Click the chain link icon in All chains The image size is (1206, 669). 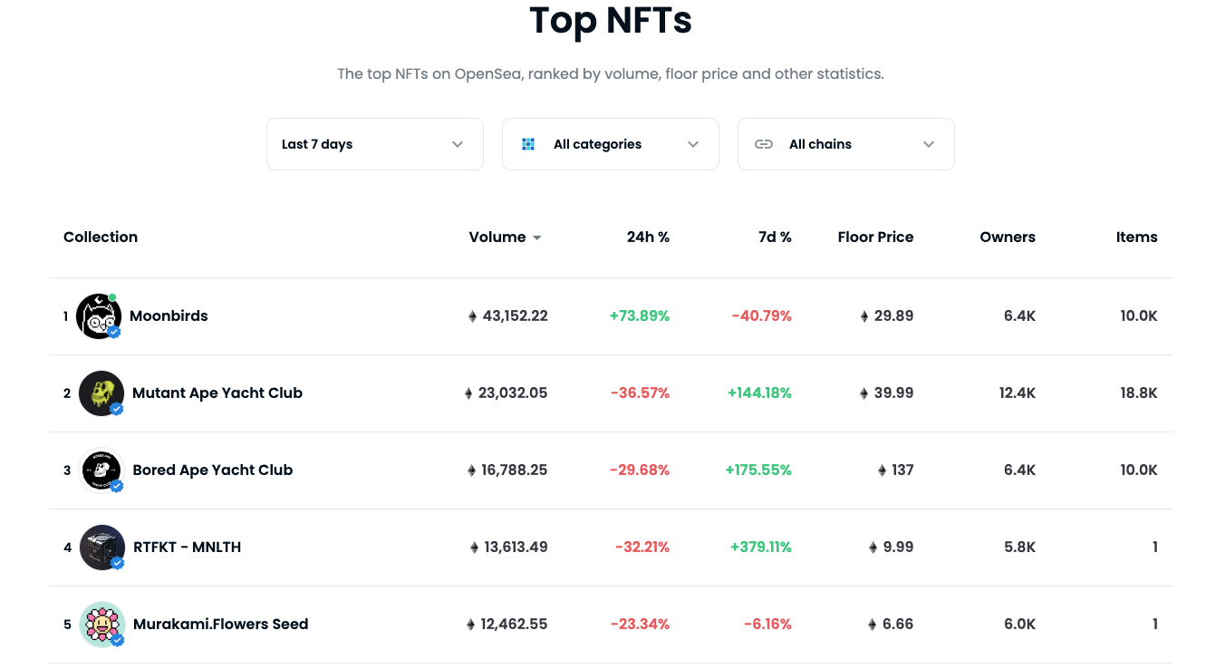click(x=764, y=144)
